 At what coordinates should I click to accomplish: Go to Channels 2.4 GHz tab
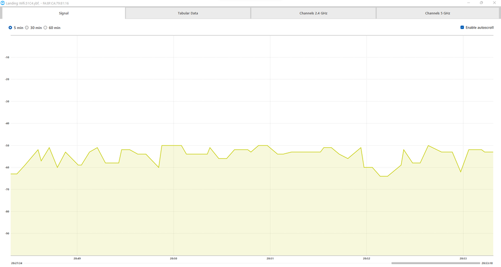[313, 13]
